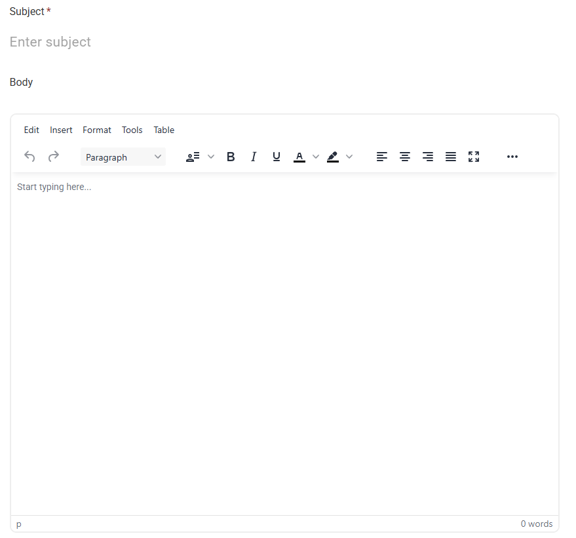Screen dimensions: 576x538
Task: Click in the body editor text area
Action: click(x=284, y=344)
